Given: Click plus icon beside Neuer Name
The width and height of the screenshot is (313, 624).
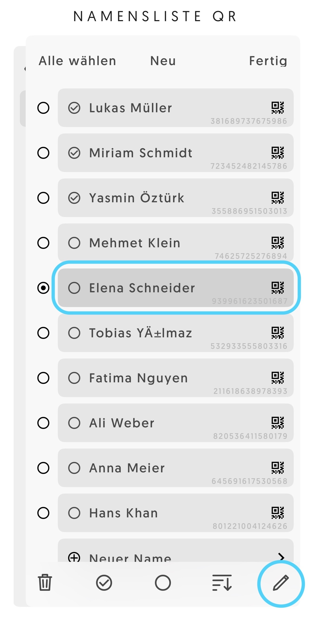Looking at the screenshot, I should [x=74, y=557].
